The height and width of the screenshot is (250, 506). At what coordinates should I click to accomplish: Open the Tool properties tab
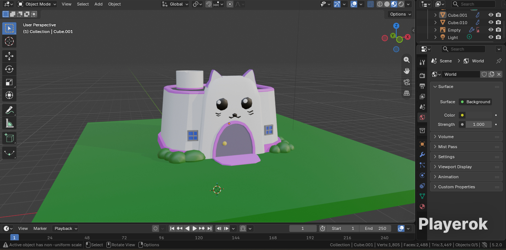tap(422, 62)
